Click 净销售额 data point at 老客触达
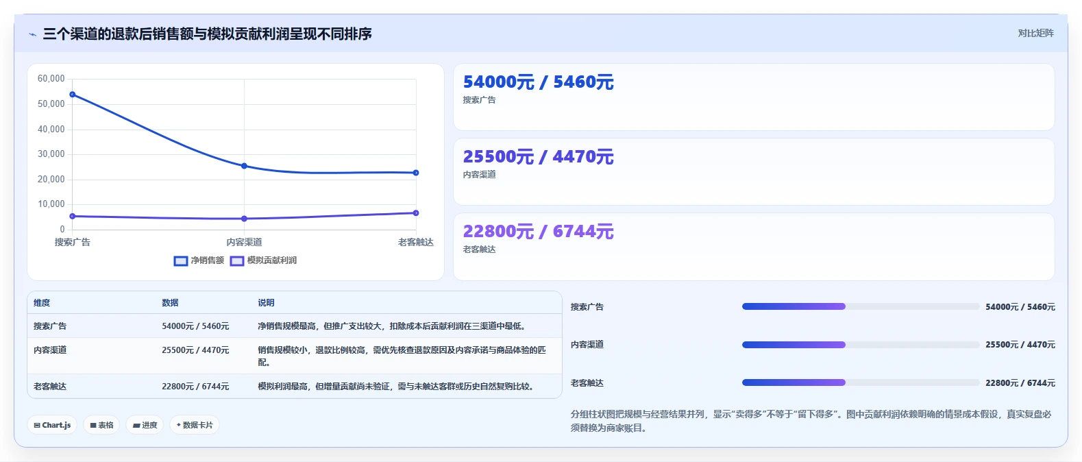1082x462 pixels. (416, 173)
